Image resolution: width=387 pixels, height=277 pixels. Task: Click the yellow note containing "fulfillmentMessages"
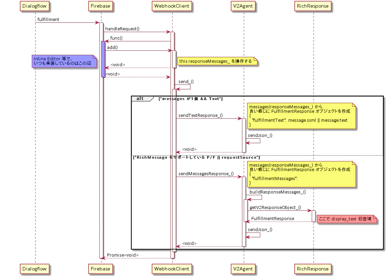click(x=301, y=174)
